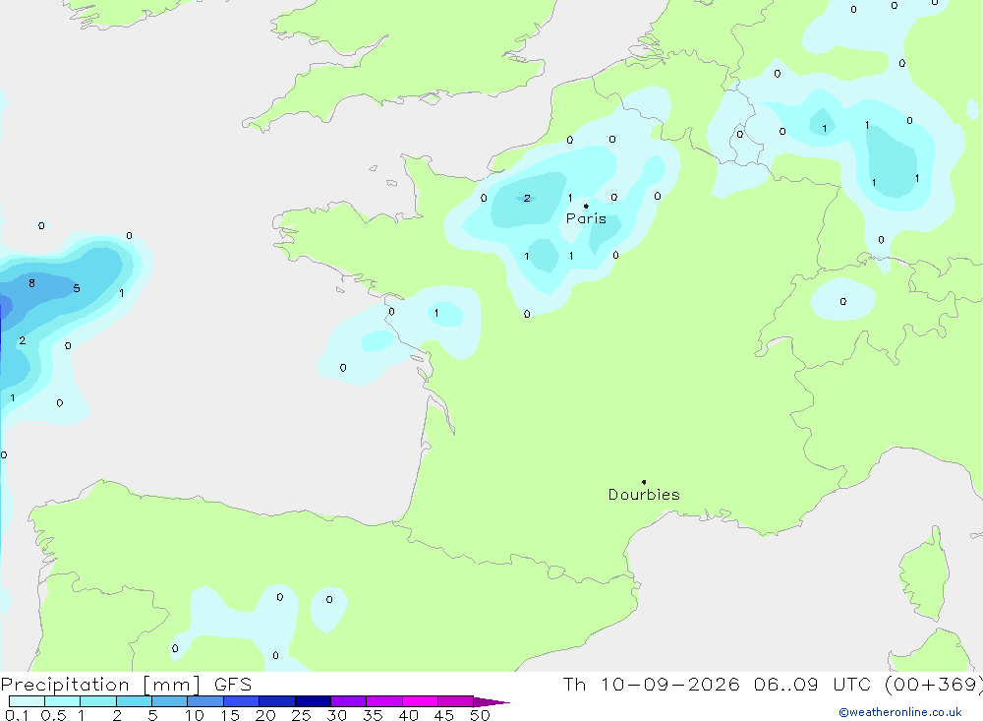Pick the 5–10 mm blue legend swatch
The width and height of the screenshot is (983, 721).
click(169, 701)
